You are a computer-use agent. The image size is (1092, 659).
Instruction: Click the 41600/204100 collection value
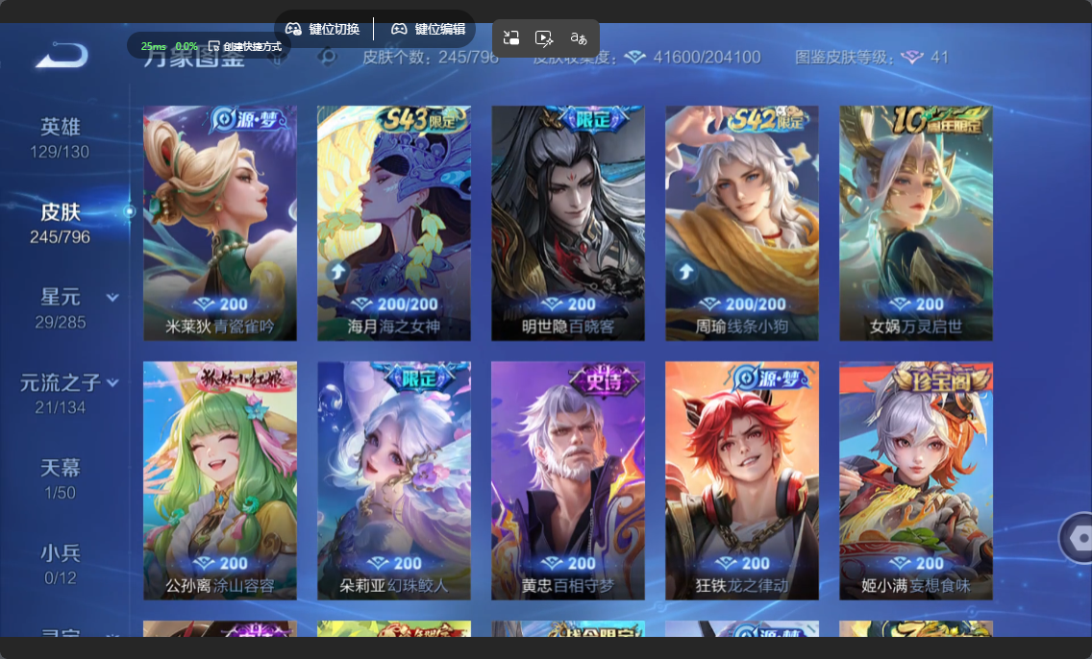(x=707, y=57)
